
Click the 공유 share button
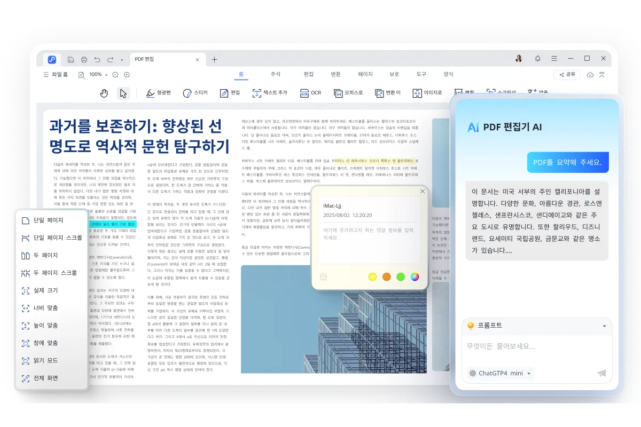tap(567, 75)
